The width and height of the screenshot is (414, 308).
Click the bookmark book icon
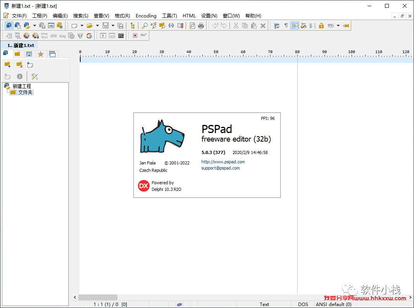point(180,26)
